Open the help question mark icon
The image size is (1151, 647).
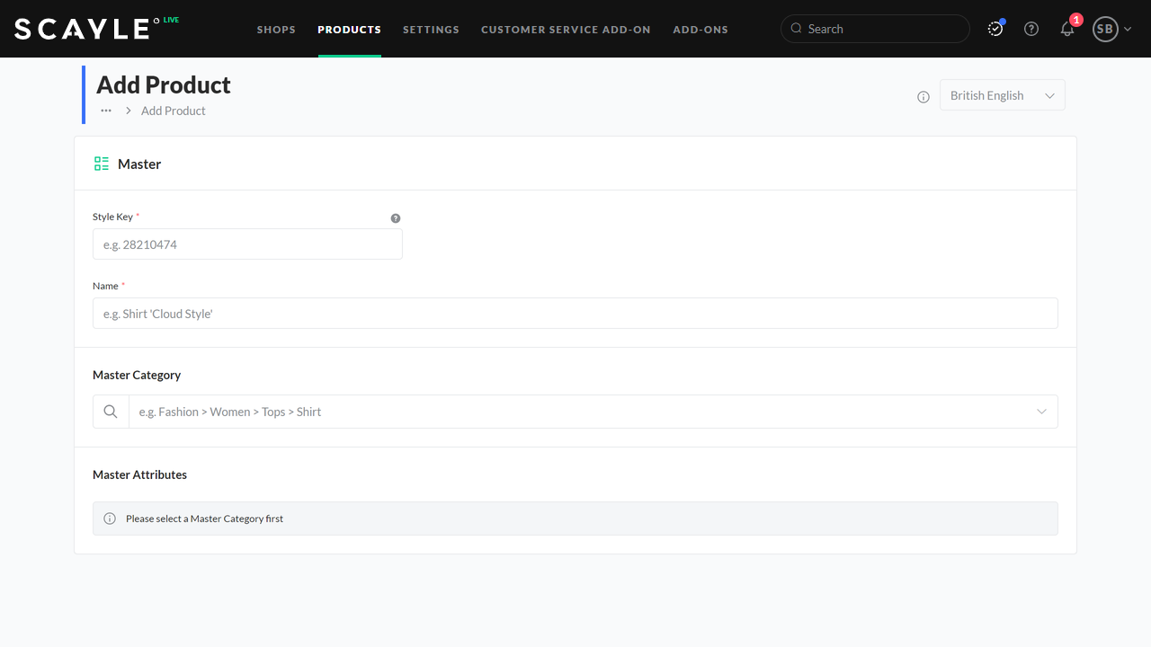(x=1031, y=29)
